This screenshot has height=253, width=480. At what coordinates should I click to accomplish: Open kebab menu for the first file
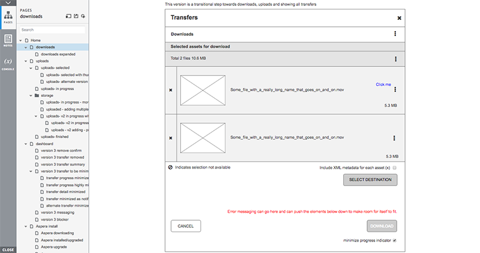click(x=395, y=90)
